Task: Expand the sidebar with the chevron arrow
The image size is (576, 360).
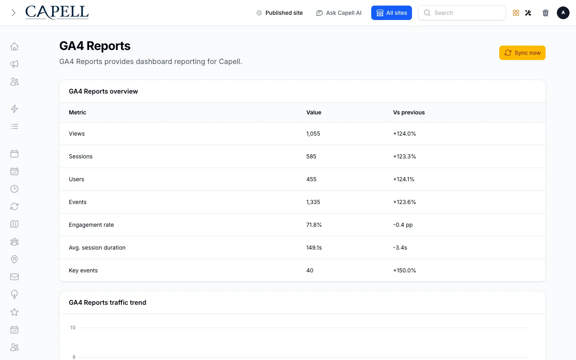Action: (14, 13)
